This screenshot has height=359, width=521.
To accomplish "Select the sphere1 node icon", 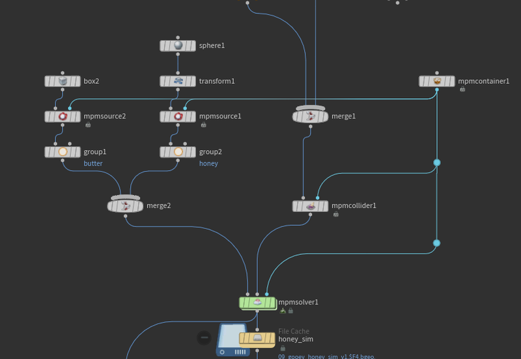I will pos(178,46).
